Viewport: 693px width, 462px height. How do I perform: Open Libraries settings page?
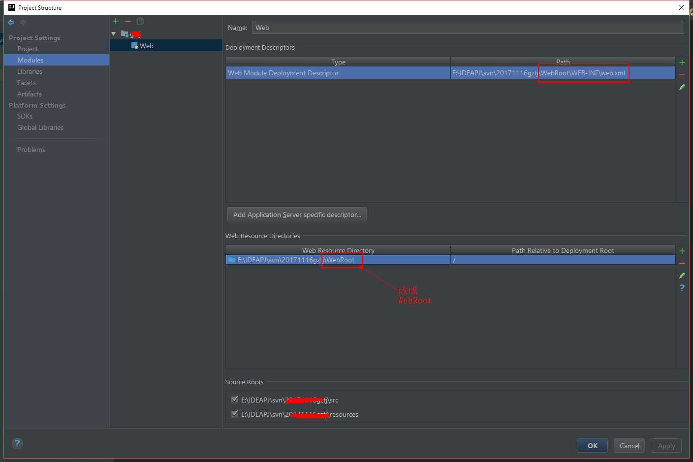pos(30,71)
